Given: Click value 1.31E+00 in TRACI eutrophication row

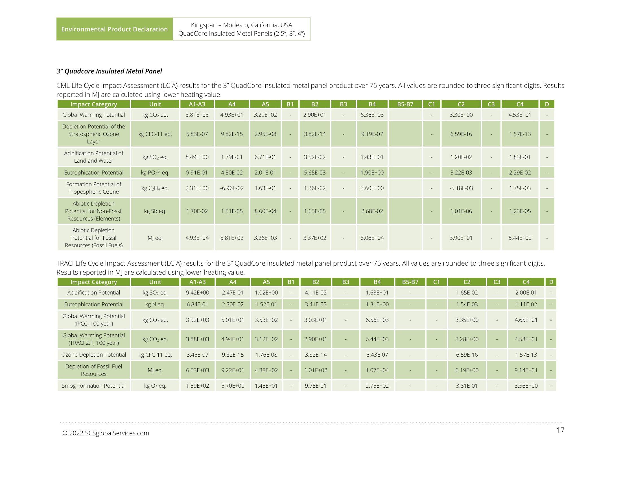Looking at the screenshot, I should tap(377, 304).
